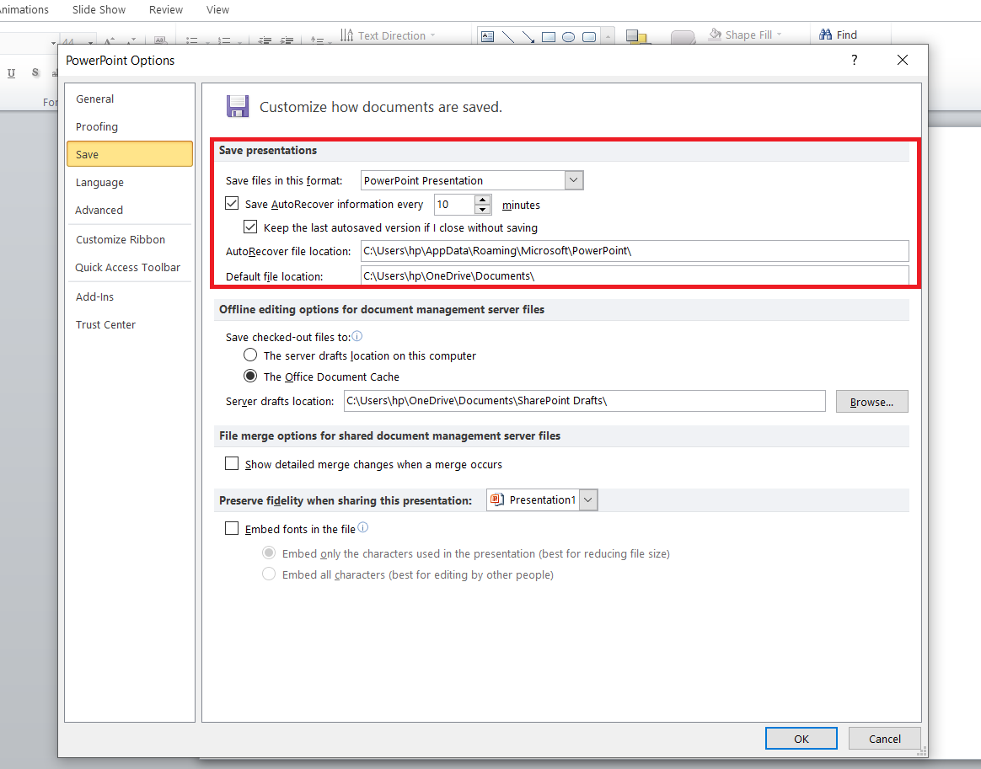Open the dialog Help question mark
The width and height of the screenshot is (981, 769).
tap(854, 60)
